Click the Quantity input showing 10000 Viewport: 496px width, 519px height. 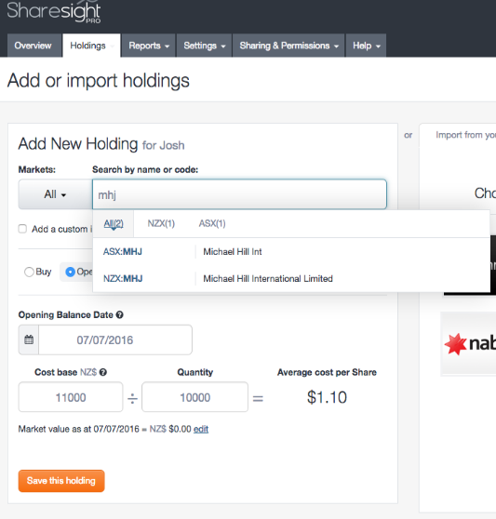[x=194, y=397]
